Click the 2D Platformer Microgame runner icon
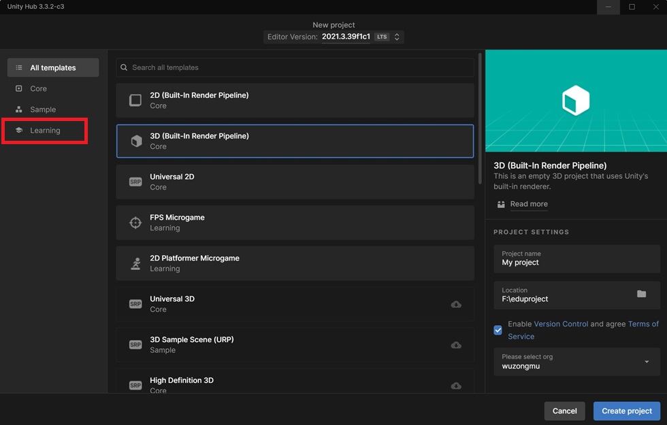667x425 pixels. click(x=135, y=264)
